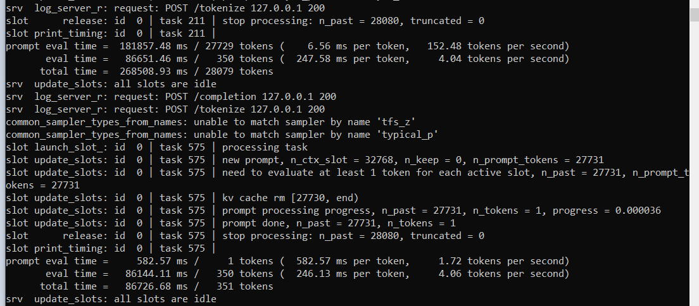
Task: Click the 'typical_p' sampler warning text
Action: click(222, 135)
